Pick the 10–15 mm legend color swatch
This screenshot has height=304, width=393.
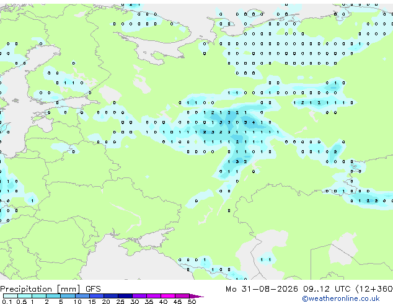pyautogui.click(x=82, y=296)
